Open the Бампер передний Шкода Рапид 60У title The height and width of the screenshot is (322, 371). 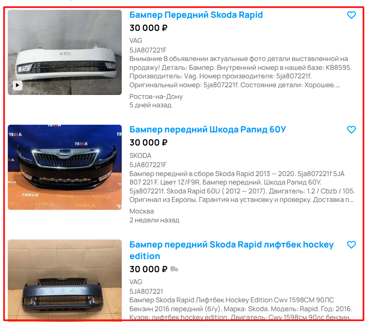(208, 129)
